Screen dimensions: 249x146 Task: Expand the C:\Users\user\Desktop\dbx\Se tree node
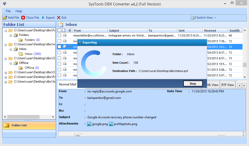[x=6, y=82]
